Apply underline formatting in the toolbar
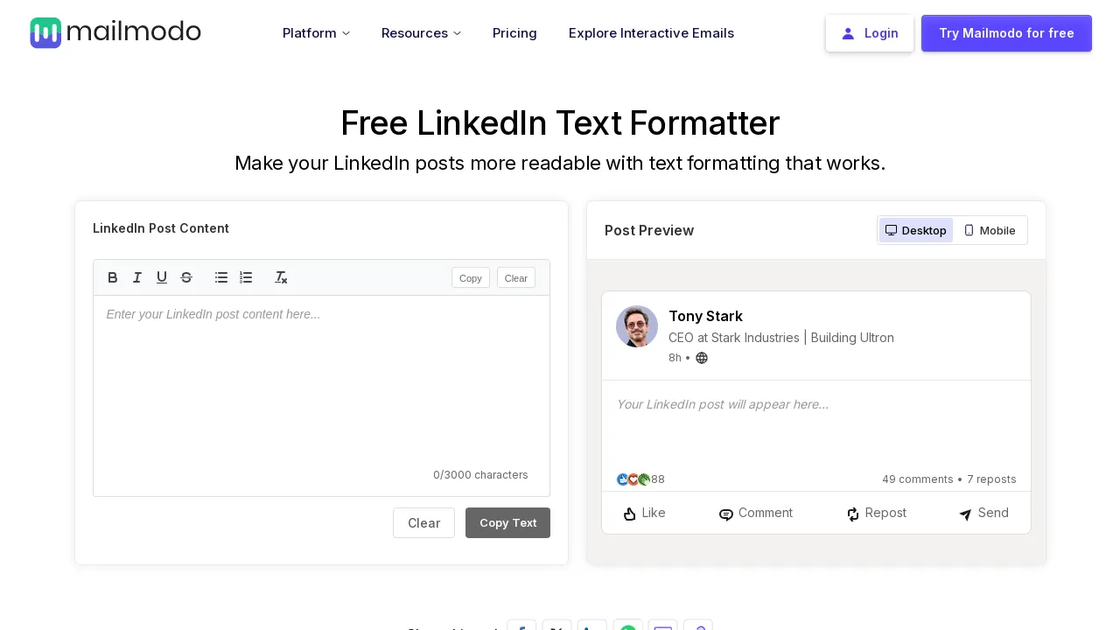The image size is (1120, 630). pyautogui.click(x=162, y=277)
